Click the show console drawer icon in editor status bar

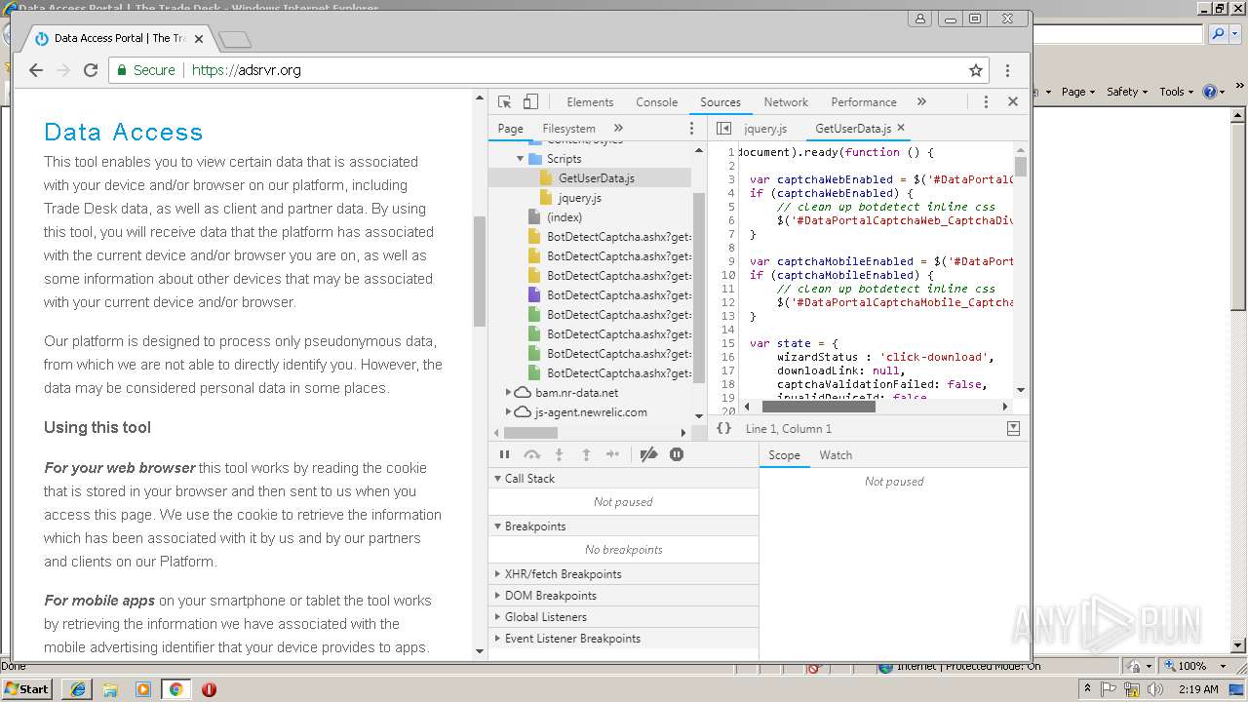(x=1013, y=428)
